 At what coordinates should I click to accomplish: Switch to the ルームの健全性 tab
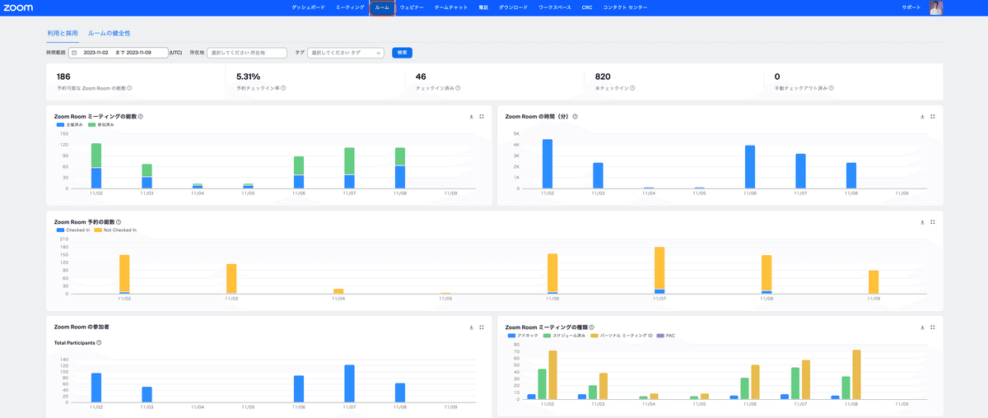click(x=110, y=34)
